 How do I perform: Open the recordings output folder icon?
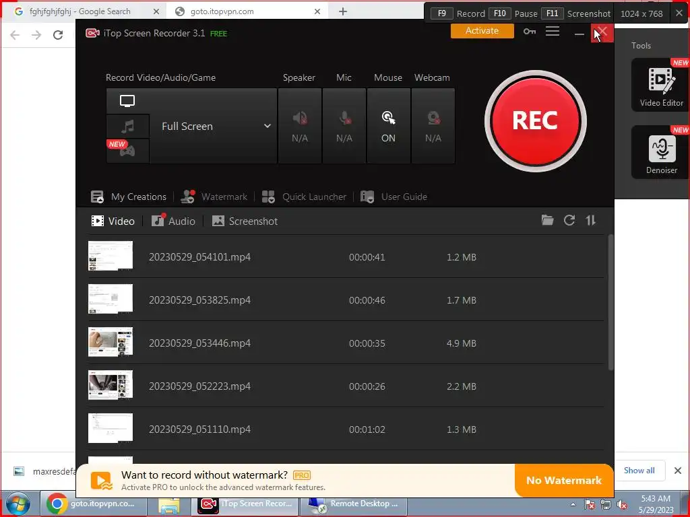point(547,220)
